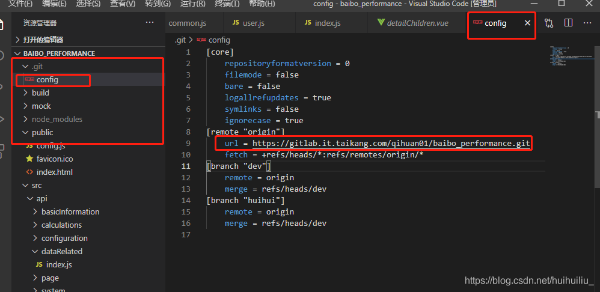
Task: Click line number 1 in gutter
Action: pyautogui.click(x=188, y=52)
